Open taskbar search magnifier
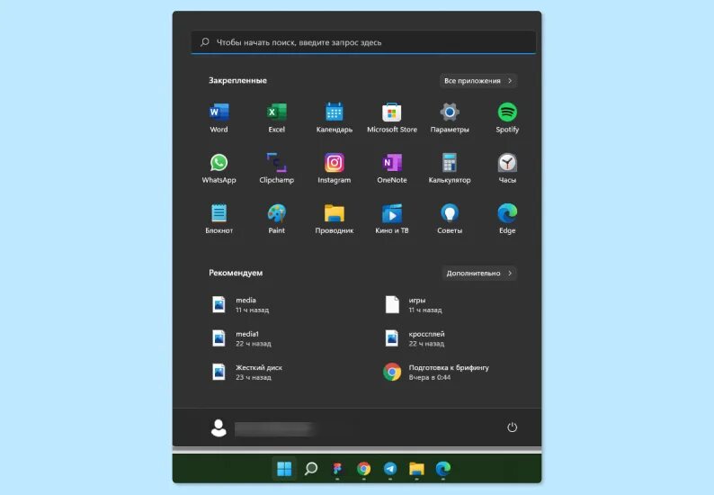This screenshot has height=495, width=714. (x=311, y=468)
